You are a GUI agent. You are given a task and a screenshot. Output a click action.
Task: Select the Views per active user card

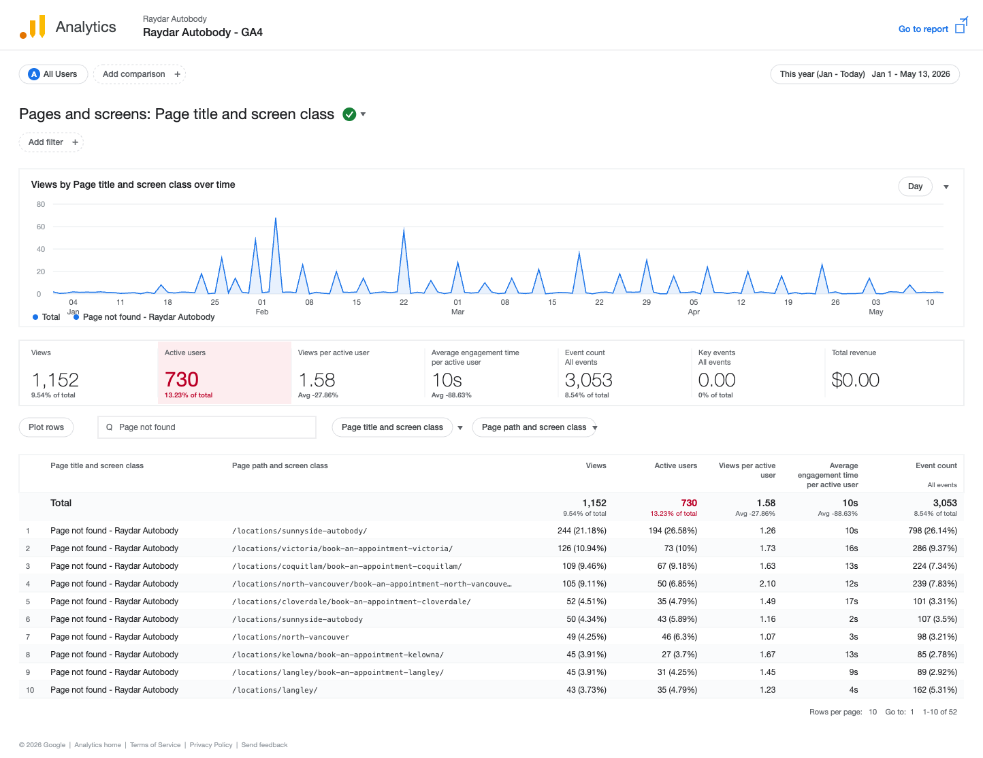[x=358, y=373]
